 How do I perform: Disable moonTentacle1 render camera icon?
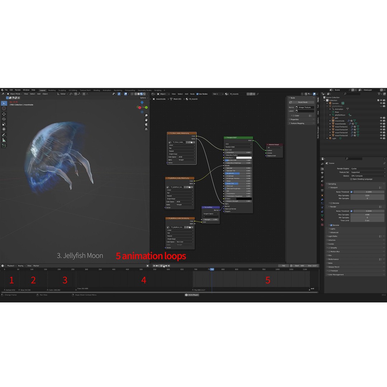pos(384,126)
